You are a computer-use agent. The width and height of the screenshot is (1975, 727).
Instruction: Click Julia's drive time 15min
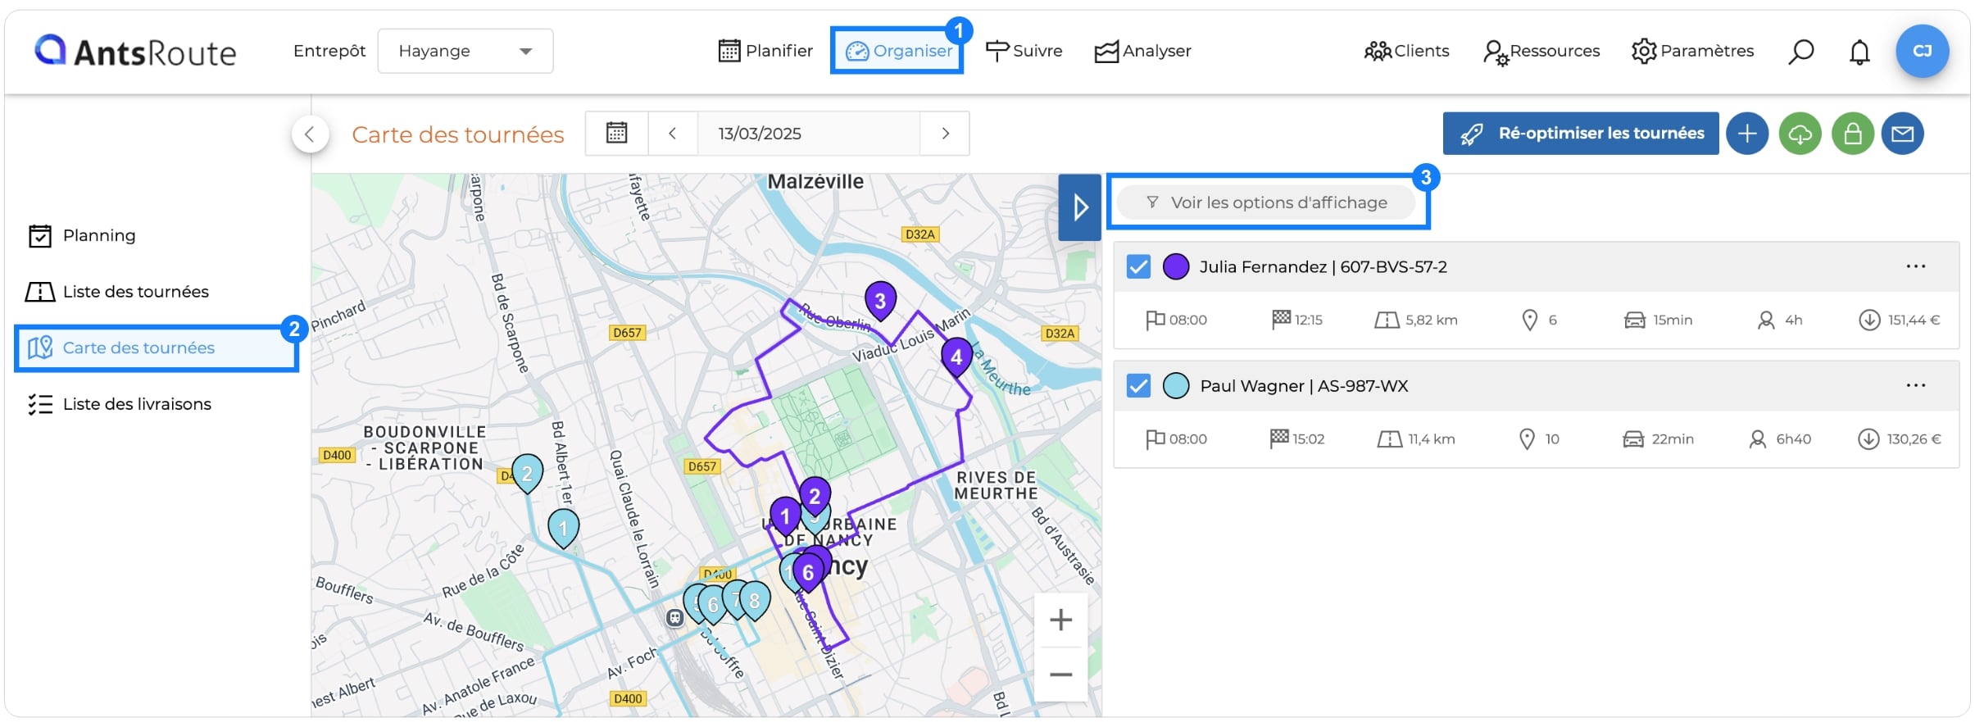1659,320
